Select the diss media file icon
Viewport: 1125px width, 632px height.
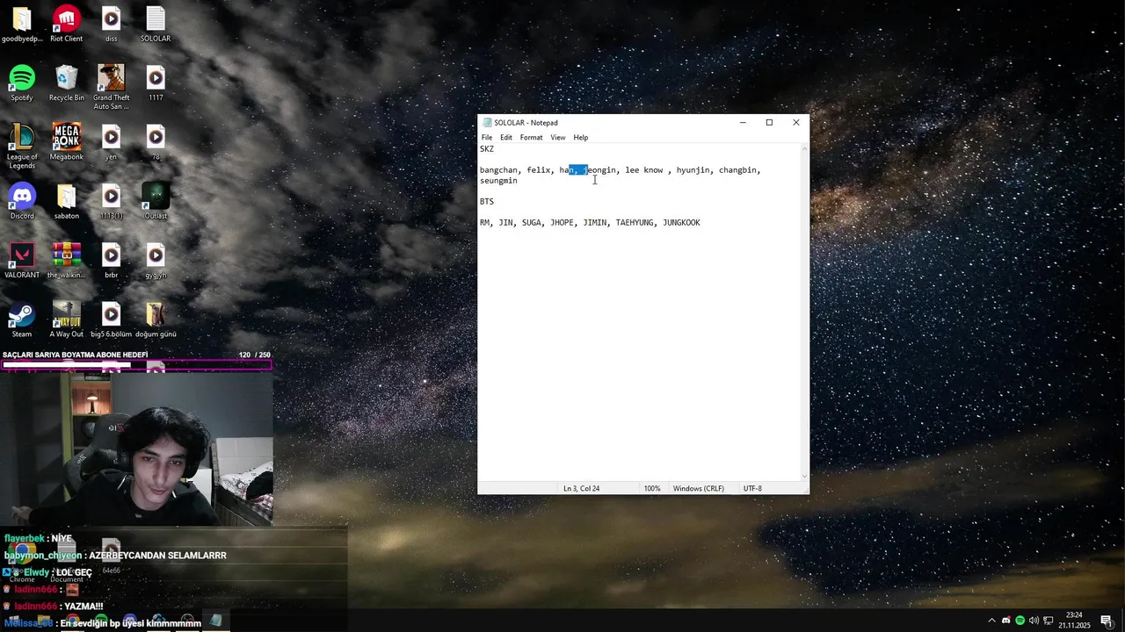pyautogui.click(x=111, y=25)
